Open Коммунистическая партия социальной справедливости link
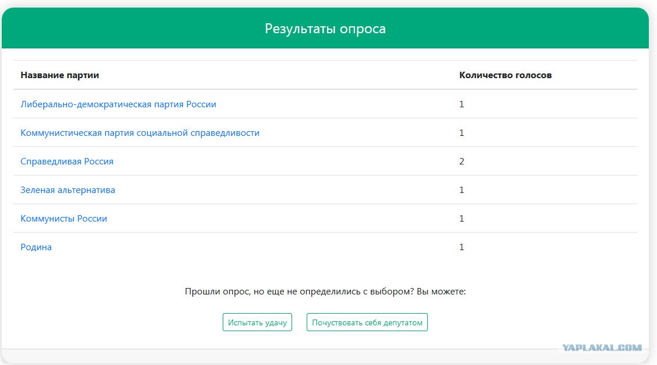This screenshot has height=365, width=657. [x=140, y=133]
